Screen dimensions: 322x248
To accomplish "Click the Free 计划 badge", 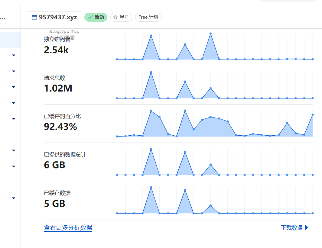I will coord(148,17).
